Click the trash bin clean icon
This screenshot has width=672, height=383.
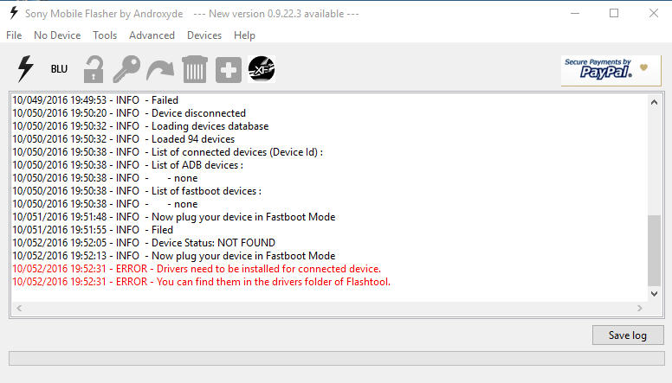pos(195,69)
